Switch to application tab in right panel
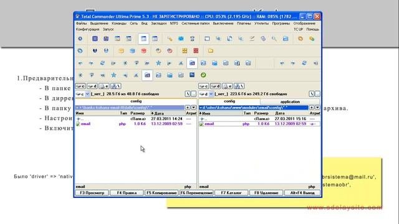Viewport: 399px width, 224px height. point(290,101)
